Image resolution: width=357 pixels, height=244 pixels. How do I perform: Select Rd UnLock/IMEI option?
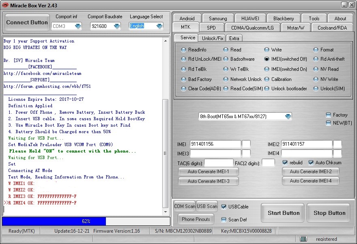pos(183,59)
